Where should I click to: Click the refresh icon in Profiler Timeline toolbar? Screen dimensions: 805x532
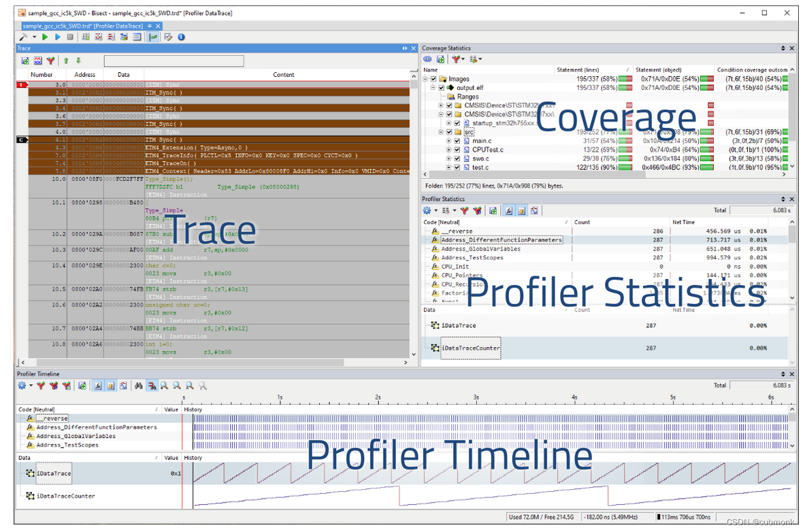[x=82, y=386]
